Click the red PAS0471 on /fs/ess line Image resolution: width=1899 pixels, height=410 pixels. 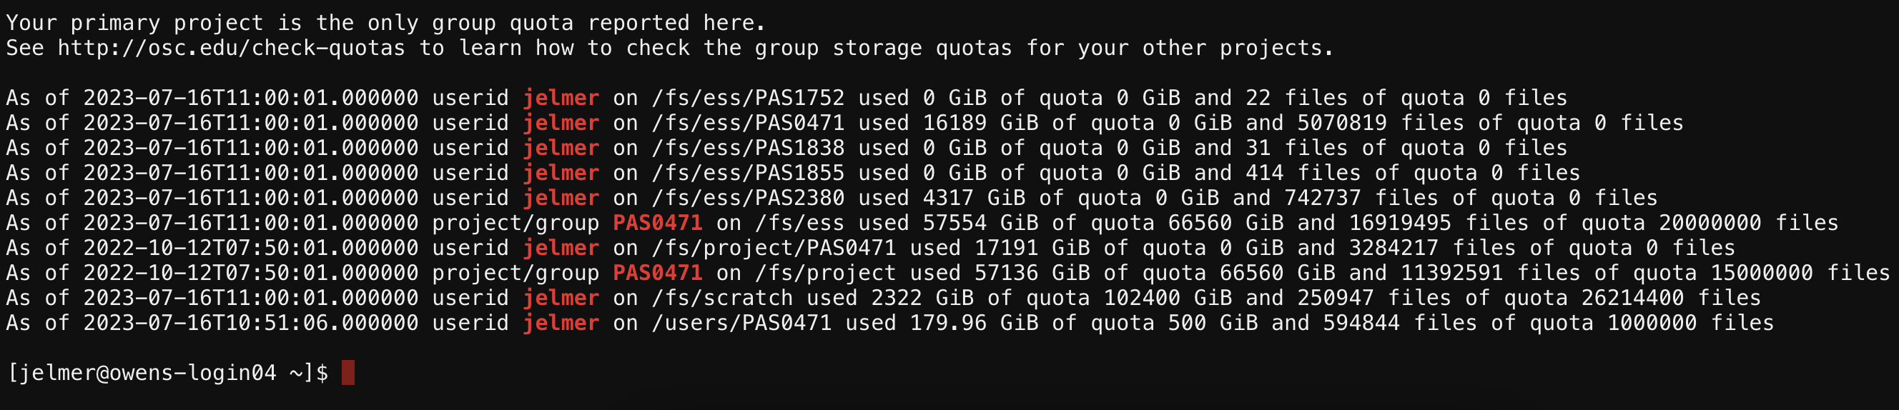pyautogui.click(x=658, y=223)
